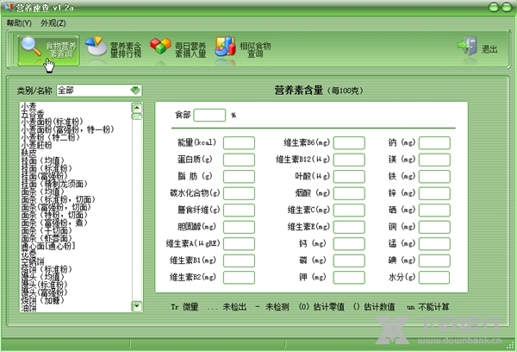Viewport: 517px width, 352px height.
Task: Select 花卷 in the food list
Action: [28, 254]
